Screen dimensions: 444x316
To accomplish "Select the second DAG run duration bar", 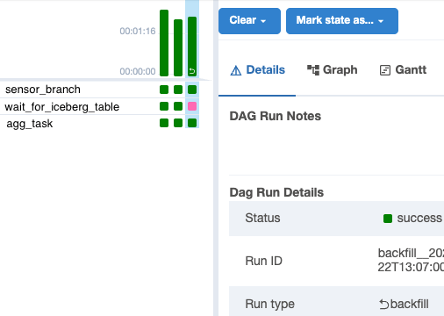I will coord(178,47).
